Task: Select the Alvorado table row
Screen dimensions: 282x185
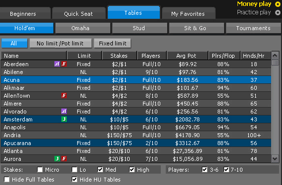Action: pos(136,111)
